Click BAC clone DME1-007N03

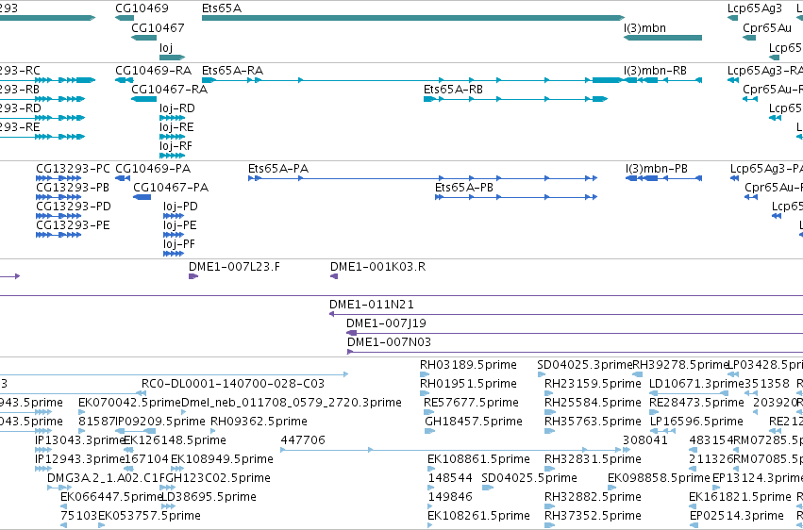(x=389, y=342)
